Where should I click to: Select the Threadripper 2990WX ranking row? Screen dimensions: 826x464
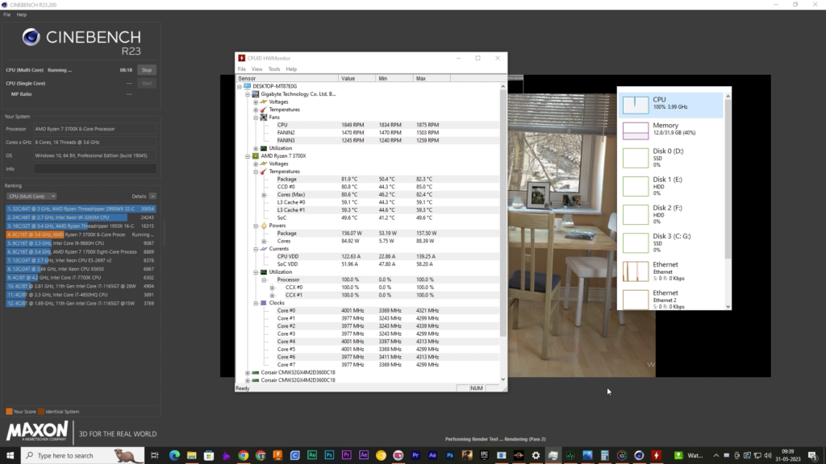[x=81, y=209]
